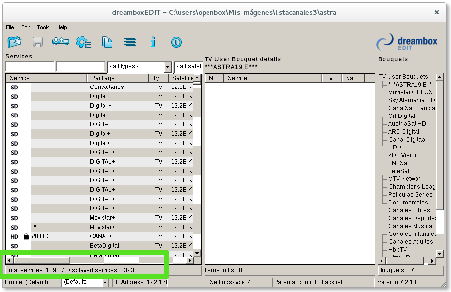Select the Orf Digital bouquet
451x292 pixels.
pyautogui.click(x=402, y=116)
